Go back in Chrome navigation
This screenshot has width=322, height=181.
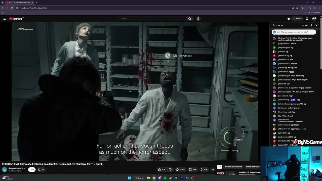[x=3, y=8]
